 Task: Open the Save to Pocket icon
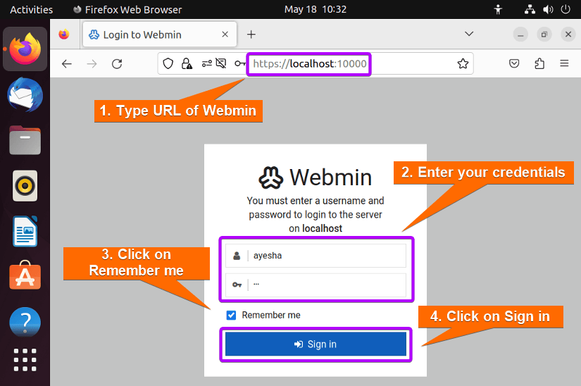[514, 63]
